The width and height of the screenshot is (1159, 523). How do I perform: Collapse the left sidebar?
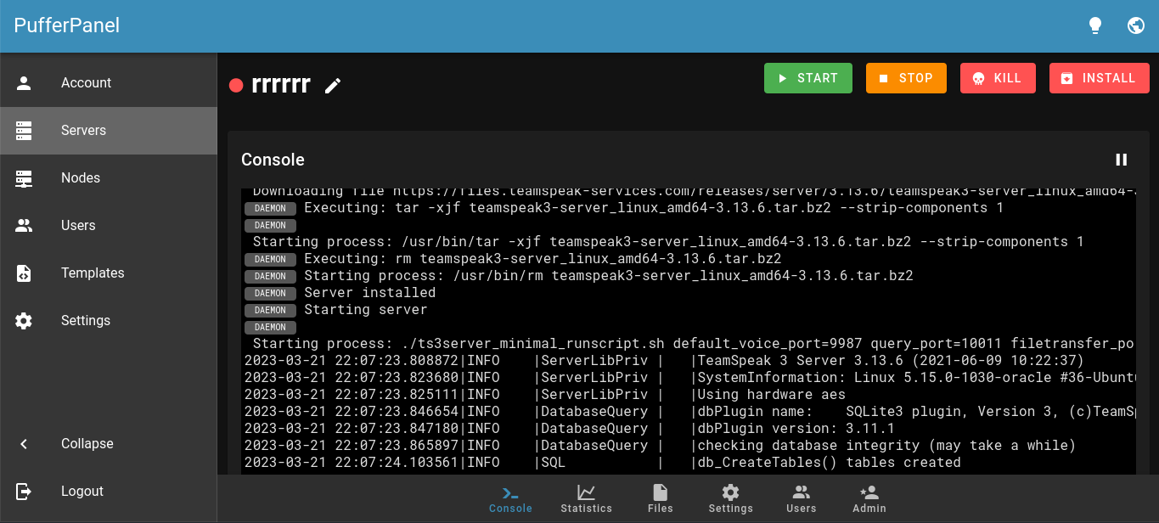pyautogui.click(x=24, y=443)
